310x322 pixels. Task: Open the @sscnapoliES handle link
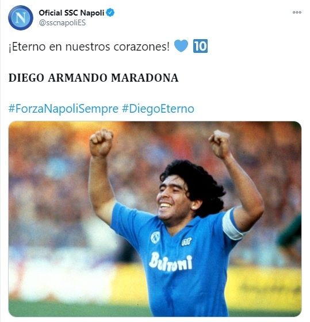62,22
